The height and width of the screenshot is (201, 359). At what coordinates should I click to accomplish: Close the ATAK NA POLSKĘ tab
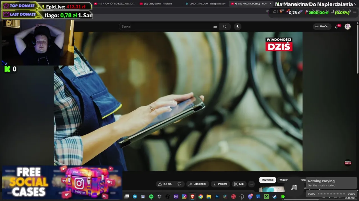270,4
